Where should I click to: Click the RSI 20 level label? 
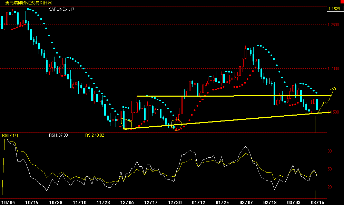point(330,187)
